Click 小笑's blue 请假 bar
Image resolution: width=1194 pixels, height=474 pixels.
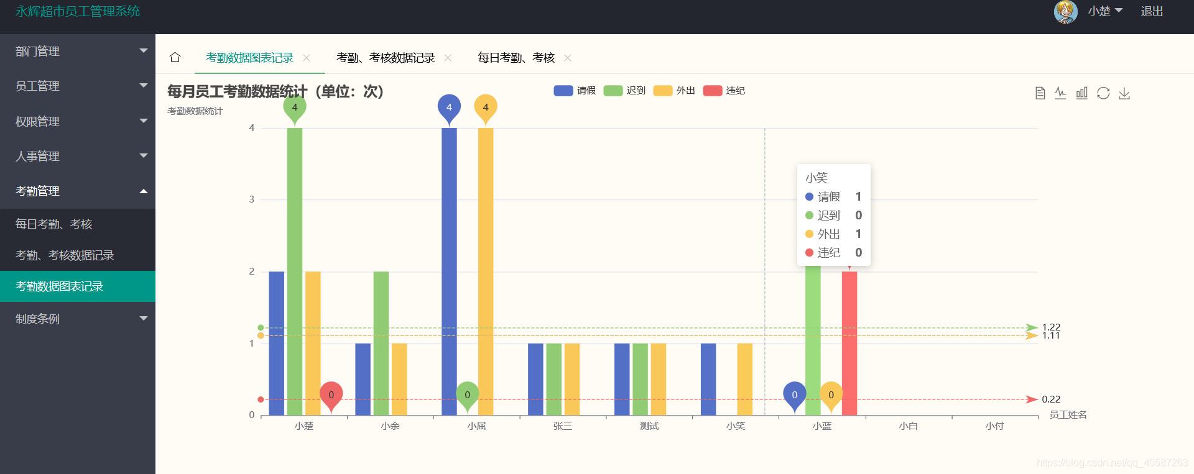click(x=708, y=379)
